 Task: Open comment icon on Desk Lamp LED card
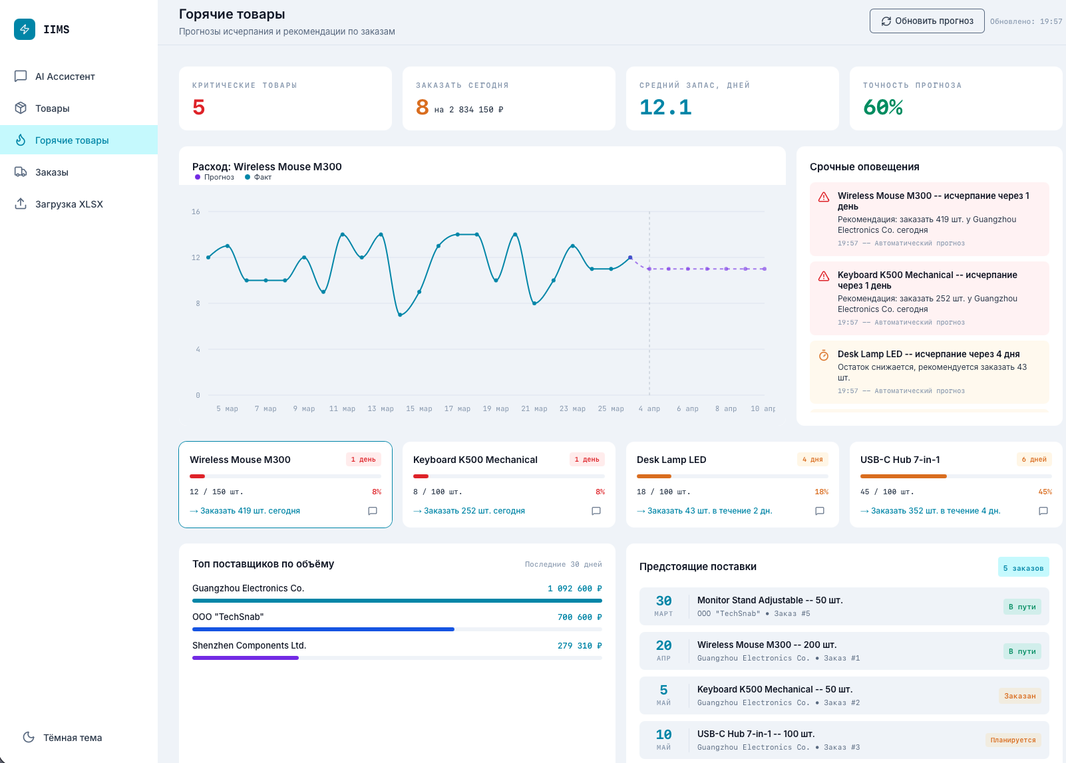click(x=820, y=511)
